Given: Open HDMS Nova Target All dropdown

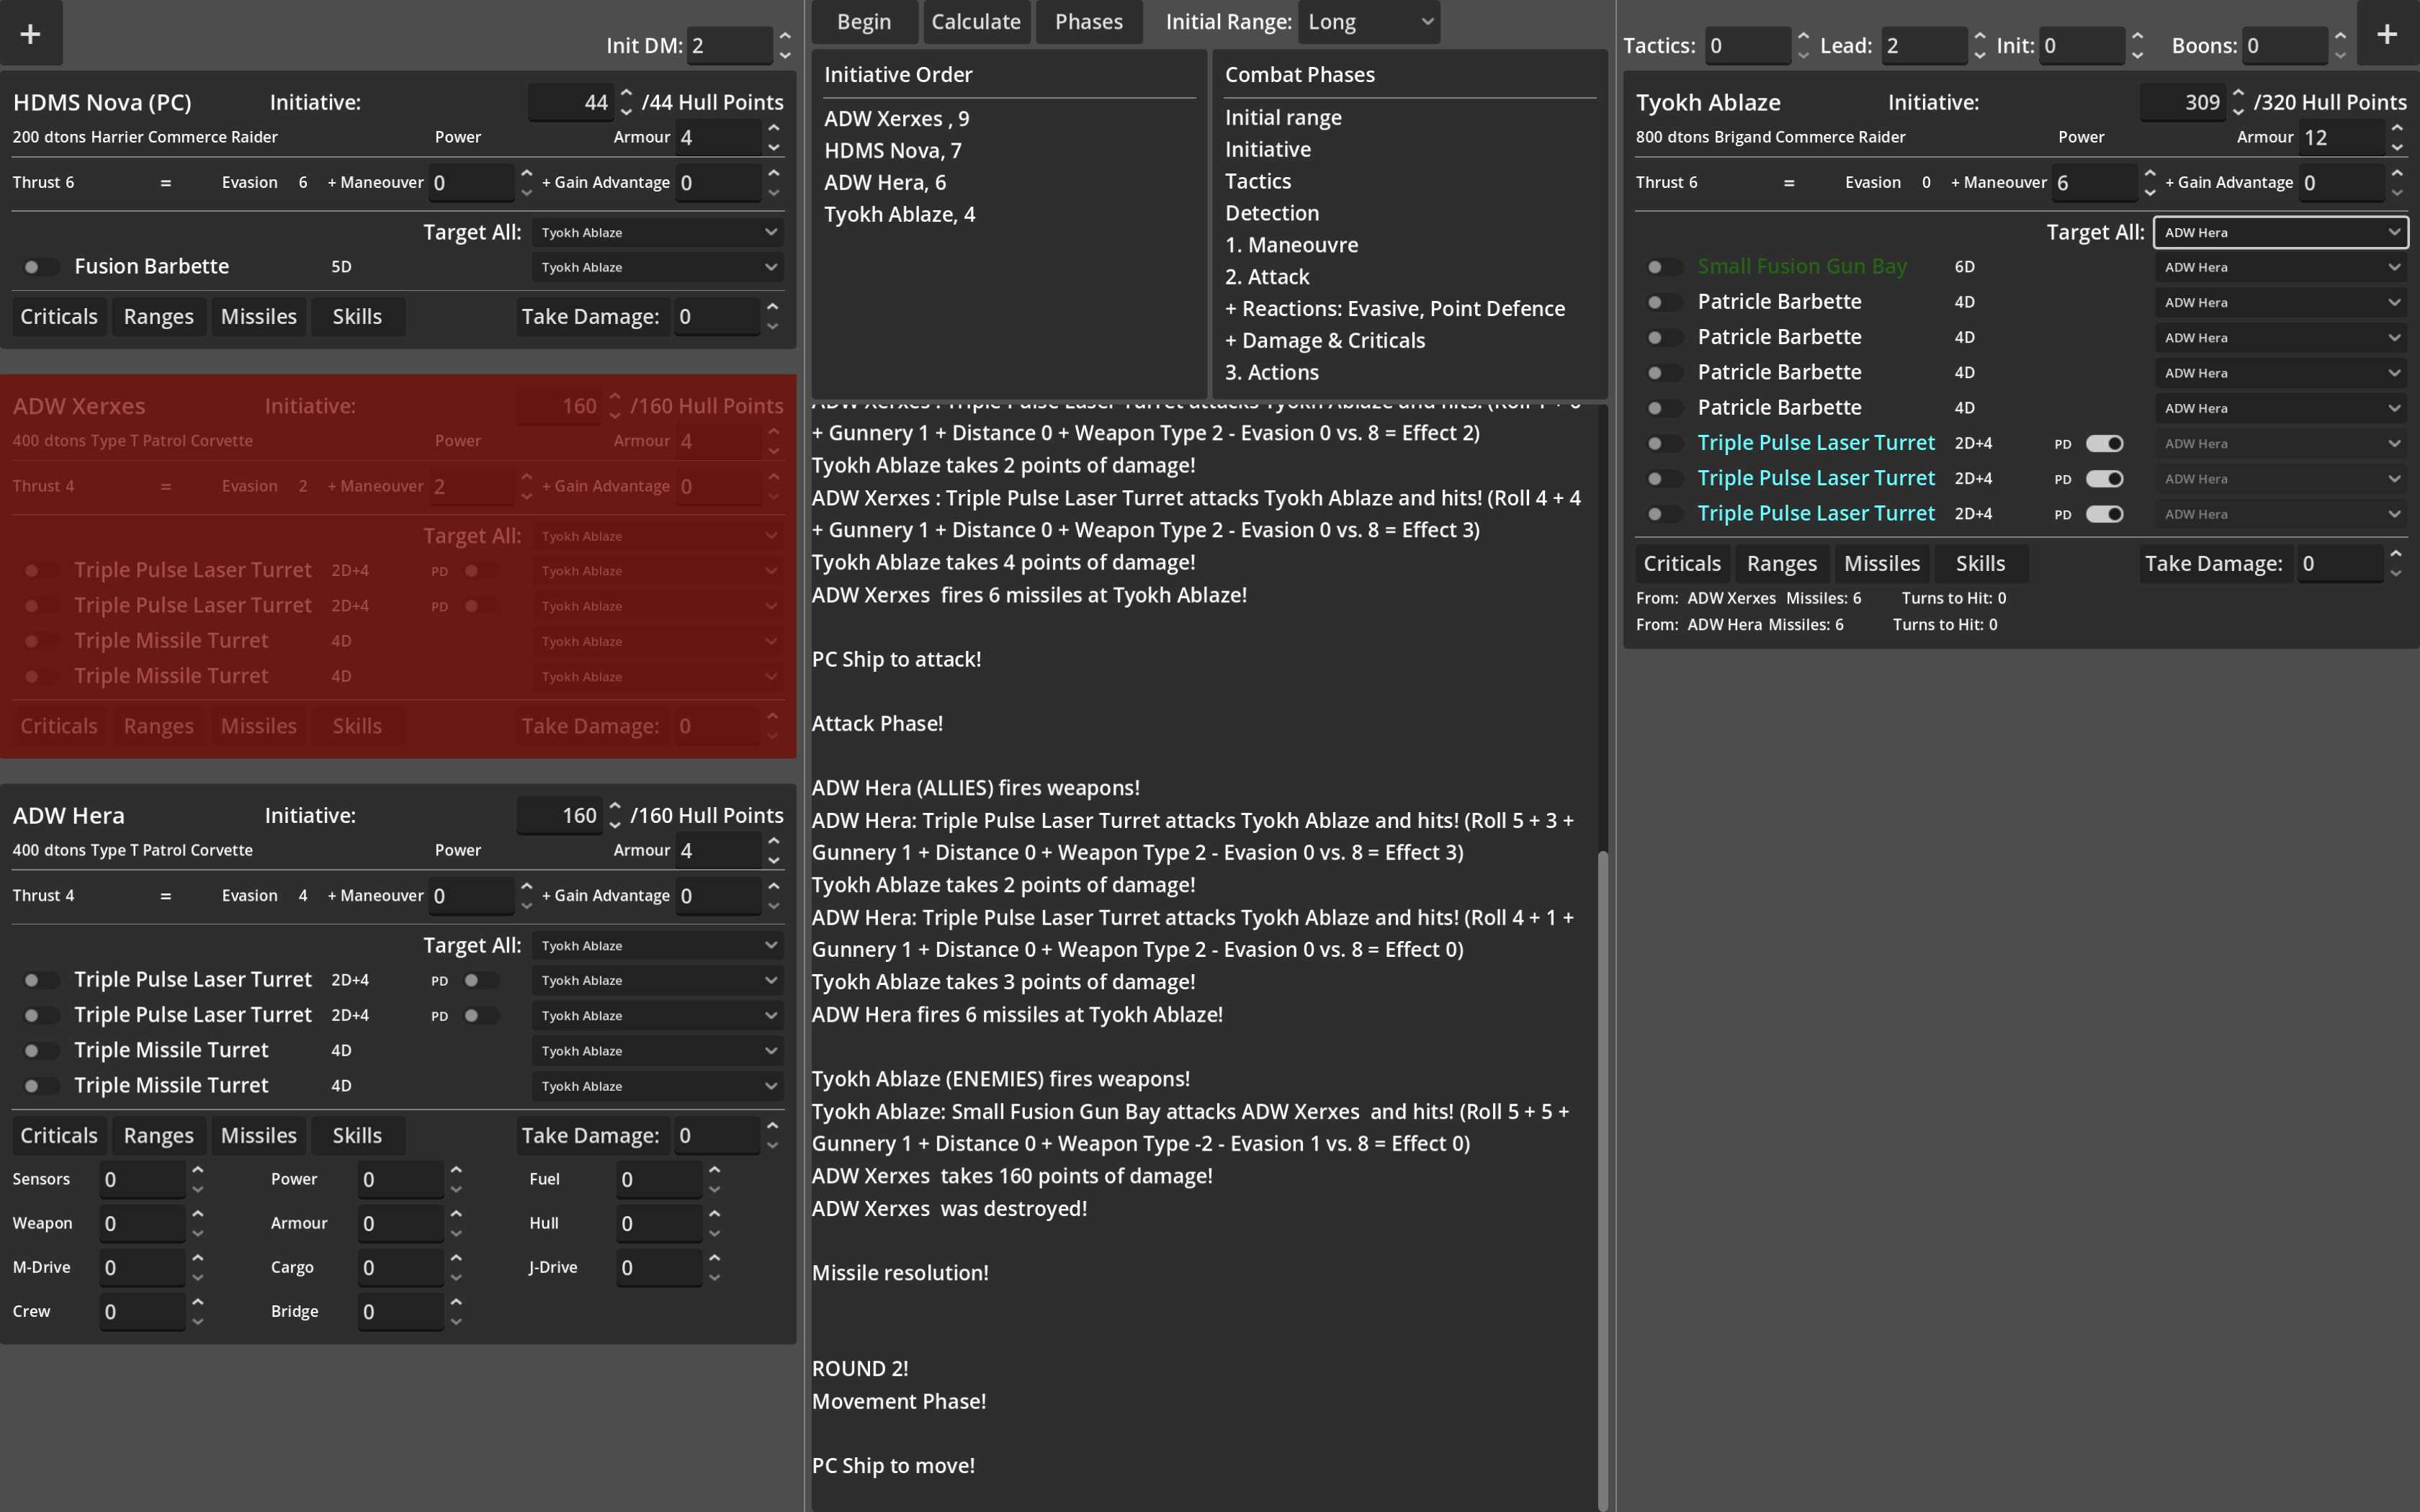Looking at the screenshot, I should pyautogui.click(x=657, y=232).
